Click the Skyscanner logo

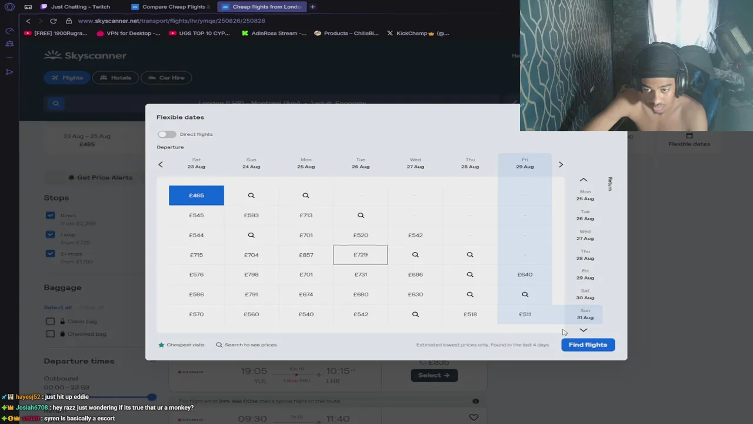point(85,55)
